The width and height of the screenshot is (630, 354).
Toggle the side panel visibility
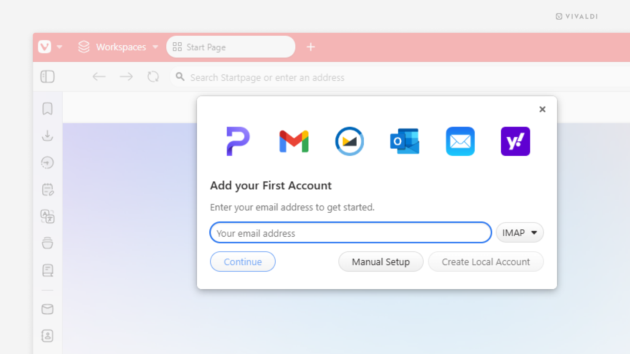47,77
